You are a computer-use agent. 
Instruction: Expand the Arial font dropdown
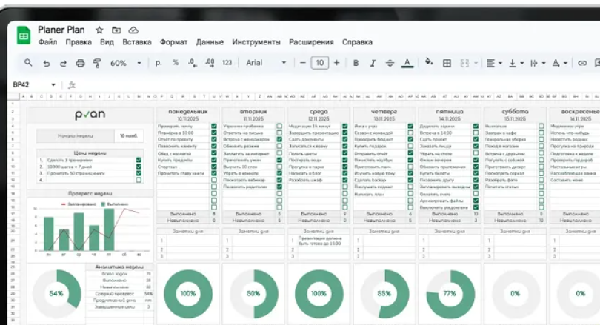pyautogui.click(x=264, y=63)
